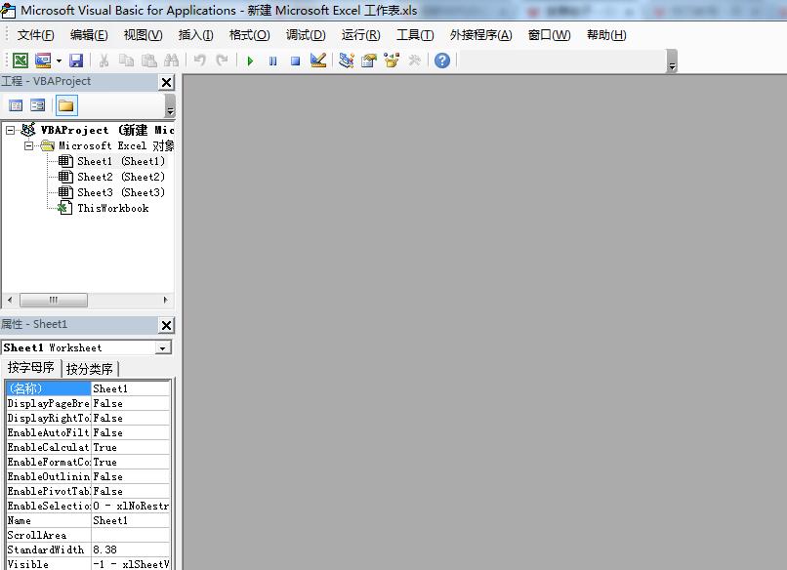Click View Code icon in project panel
The width and height of the screenshot is (787, 570).
point(16,105)
